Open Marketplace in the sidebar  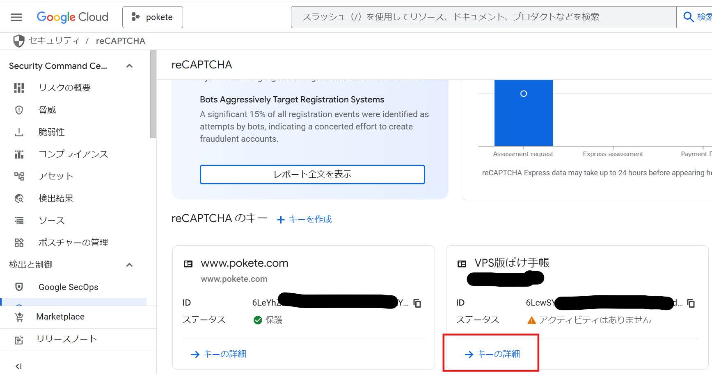[60, 317]
